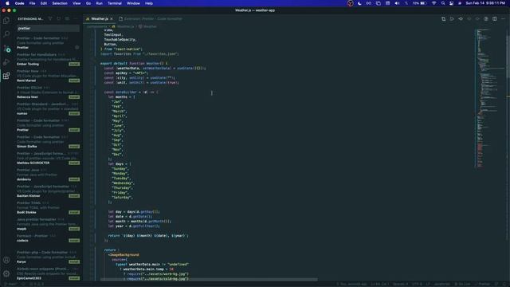Click the Weather.js breadcrumb segment
510x287 pixels.
point(124,26)
